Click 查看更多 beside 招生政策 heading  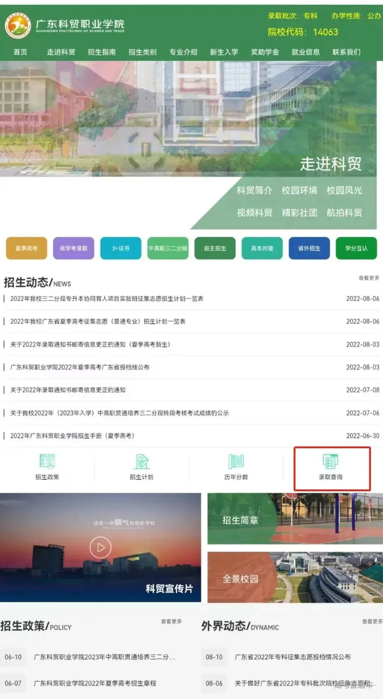pyautogui.click(x=172, y=621)
